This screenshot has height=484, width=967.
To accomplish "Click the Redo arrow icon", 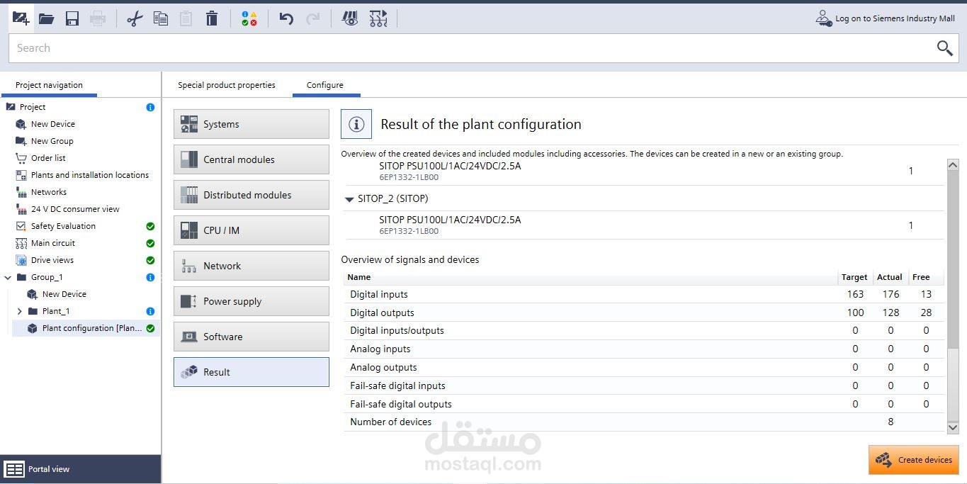I will click(312, 19).
